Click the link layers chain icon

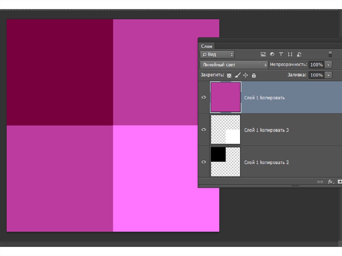[320, 182]
